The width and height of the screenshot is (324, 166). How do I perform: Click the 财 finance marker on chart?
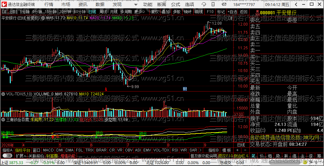(185, 89)
